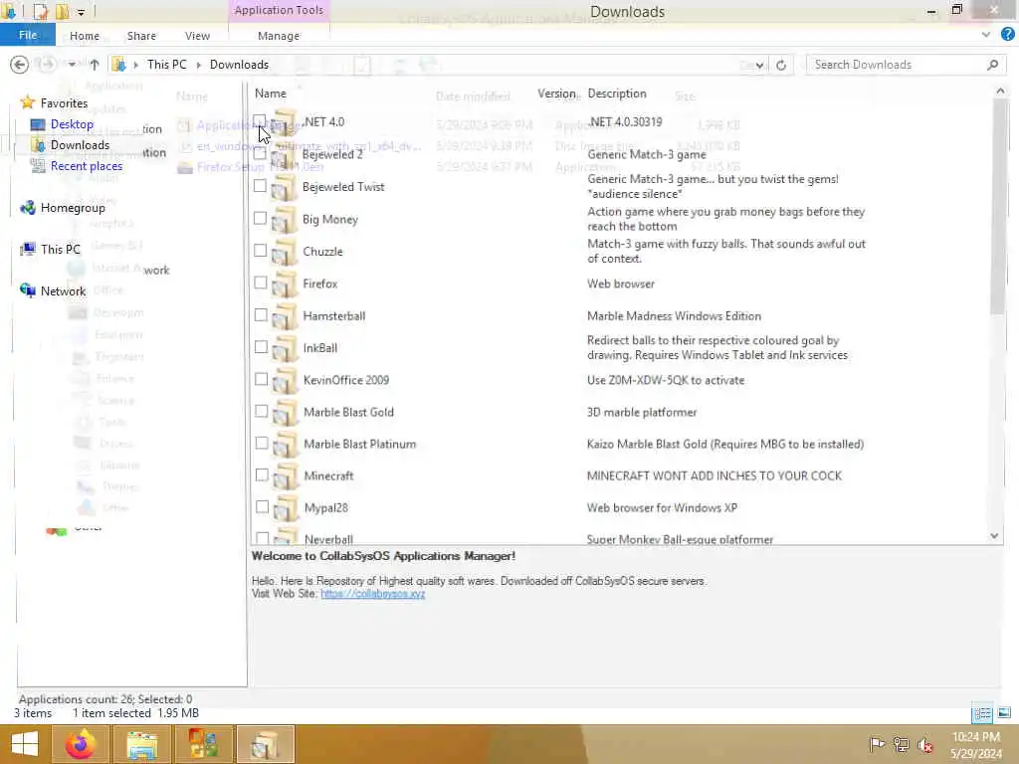This screenshot has width=1019, height=764.
Task: Click the Application Tools contextual tab
Action: (x=279, y=10)
